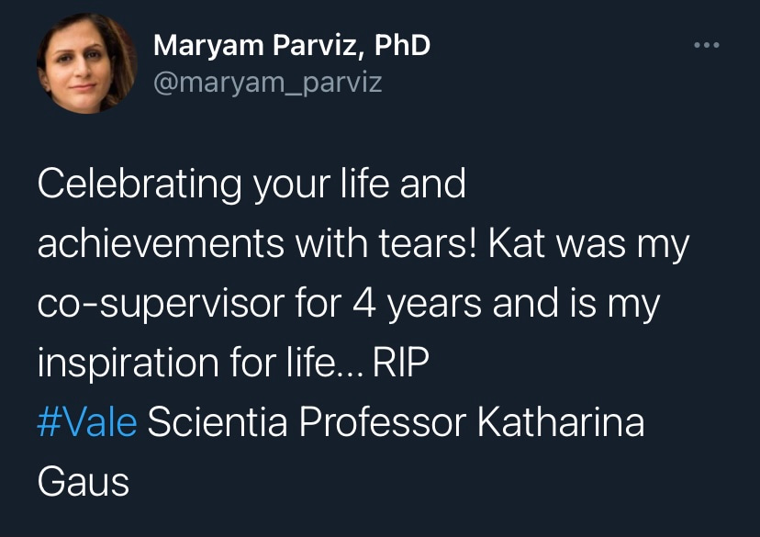This screenshot has height=537, width=760.
Task: Tap the #Vale hashtag
Action: coord(87,423)
